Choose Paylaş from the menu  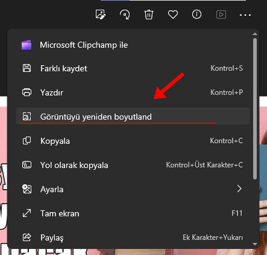(x=133, y=237)
